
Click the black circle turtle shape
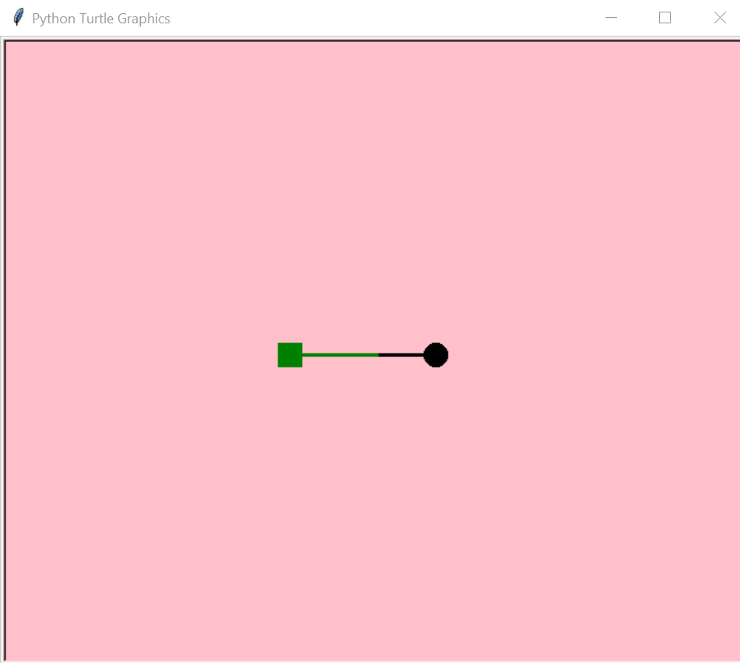coord(436,355)
